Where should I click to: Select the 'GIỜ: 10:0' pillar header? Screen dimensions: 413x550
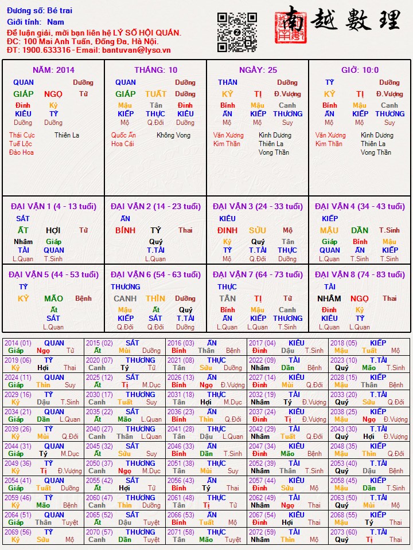360,70
